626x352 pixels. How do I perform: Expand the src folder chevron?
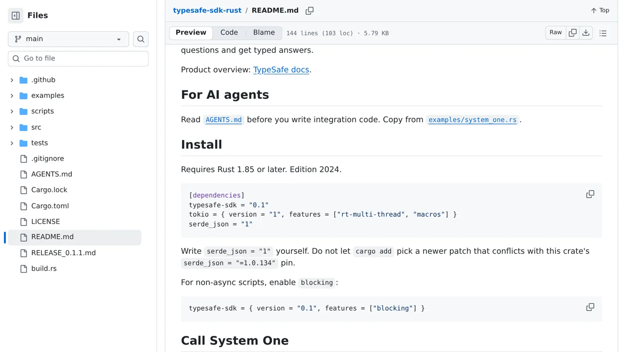pos(12,128)
